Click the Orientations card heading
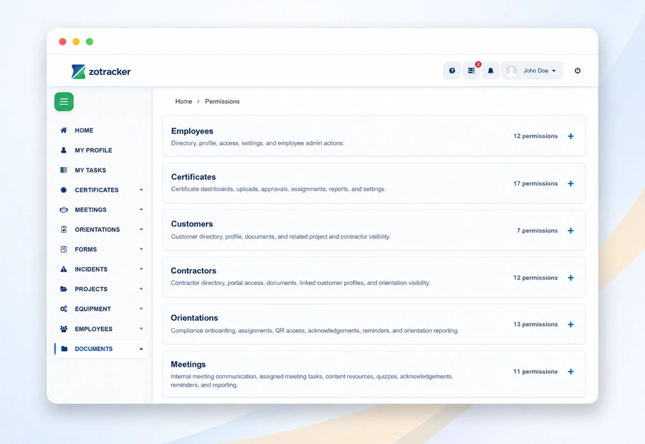 [x=194, y=318]
